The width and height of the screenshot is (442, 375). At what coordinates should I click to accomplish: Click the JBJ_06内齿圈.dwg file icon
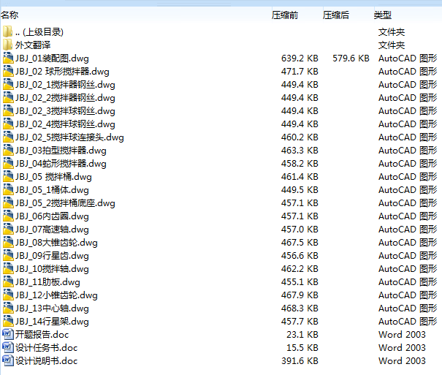(8, 216)
